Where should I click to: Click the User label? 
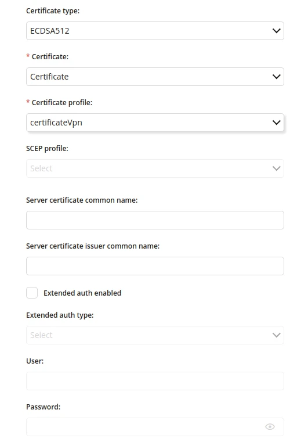point(35,361)
